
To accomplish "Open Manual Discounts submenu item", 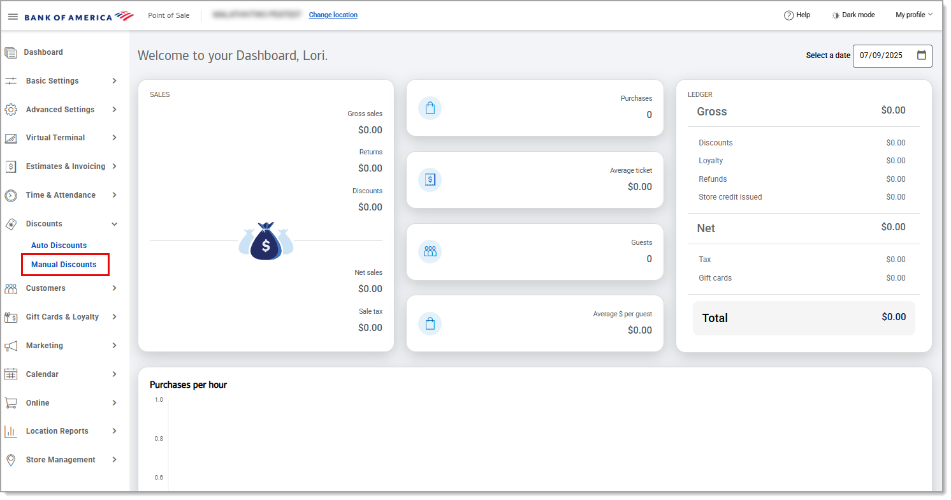I will pyautogui.click(x=64, y=265).
